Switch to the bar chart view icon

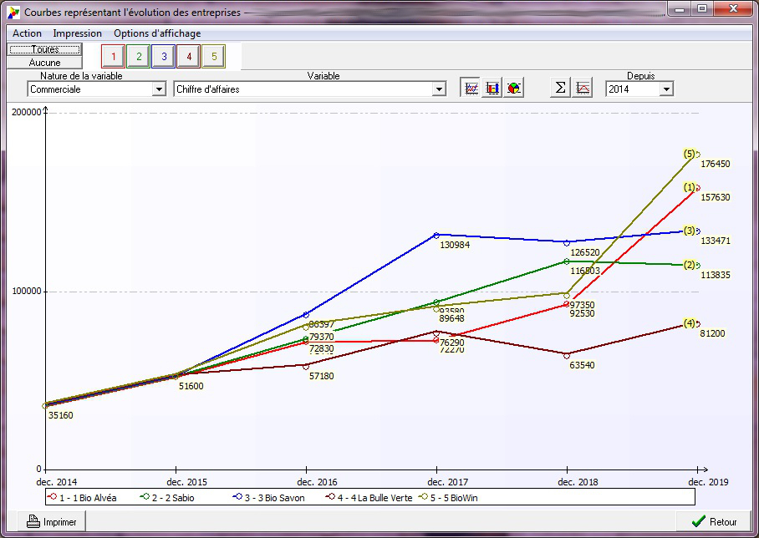[x=492, y=89]
